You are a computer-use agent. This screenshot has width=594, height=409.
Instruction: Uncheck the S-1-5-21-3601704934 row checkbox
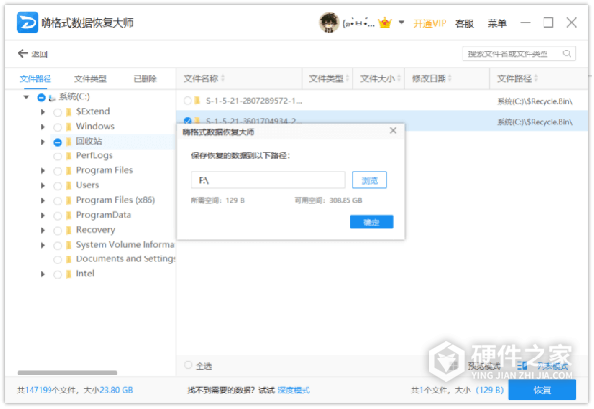pos(187,121)
